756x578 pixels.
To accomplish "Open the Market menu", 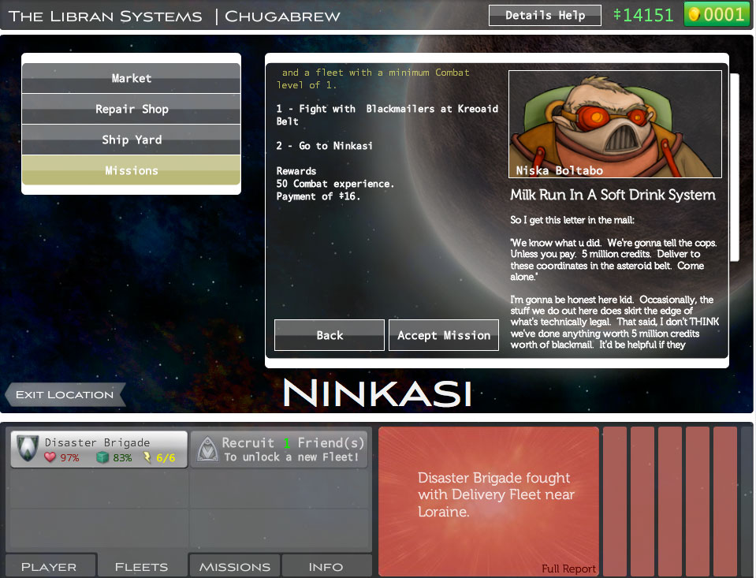I will pos(131,78).
